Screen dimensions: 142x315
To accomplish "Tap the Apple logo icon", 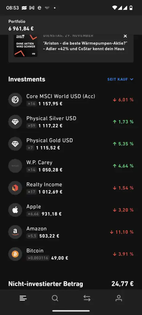I will coord(15,210).
